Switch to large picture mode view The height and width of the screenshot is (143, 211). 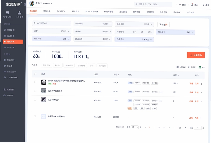[x=181, y=67]
